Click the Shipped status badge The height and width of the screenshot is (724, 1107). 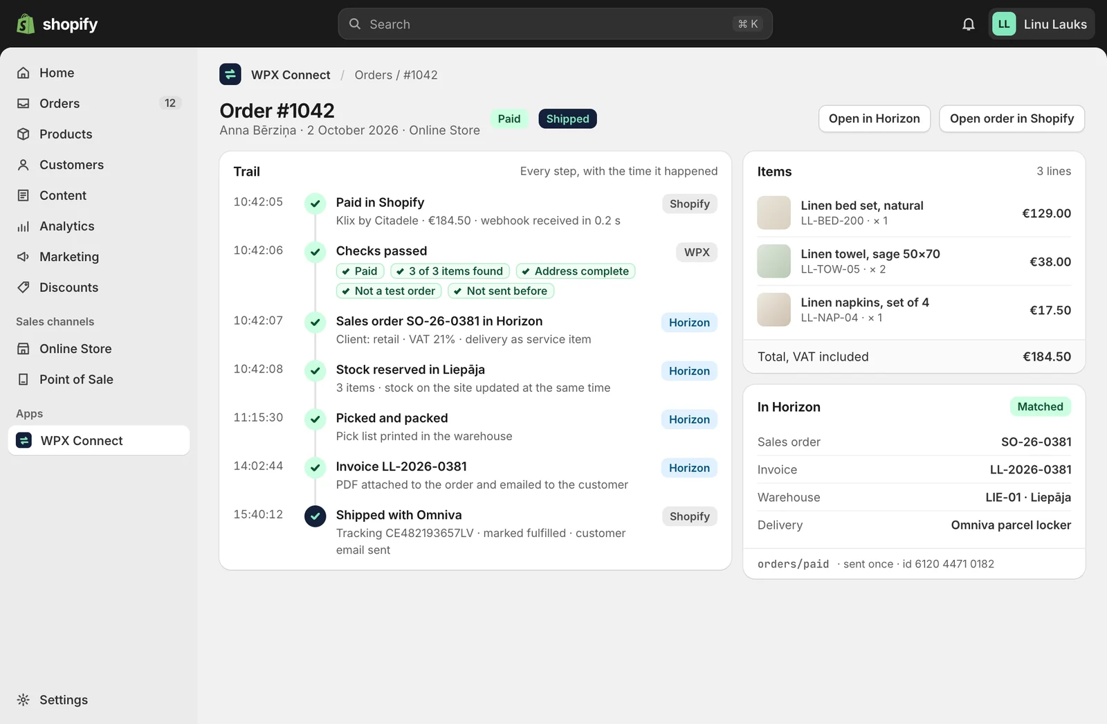click(567, 119)
